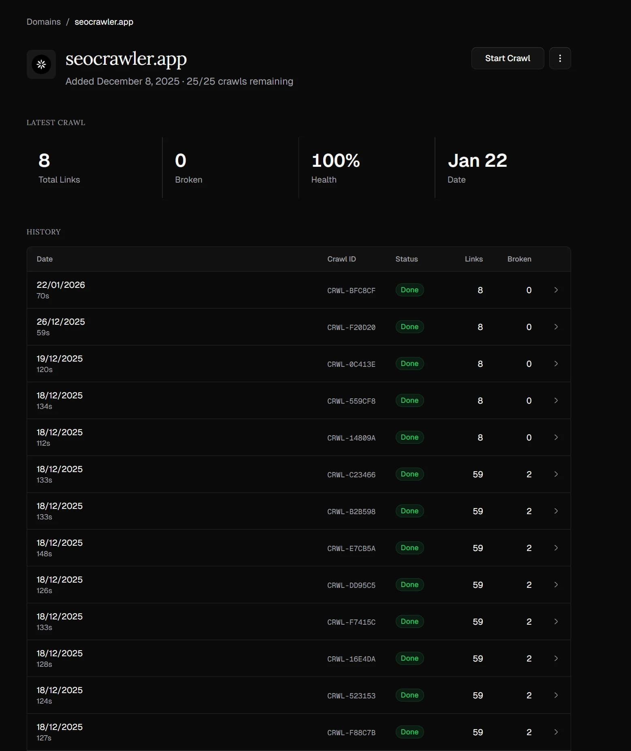Viewport: 631px width, 751px height.
Task: Click crawl ID CRWL-523153 text
Action: (x=351, y=696)
